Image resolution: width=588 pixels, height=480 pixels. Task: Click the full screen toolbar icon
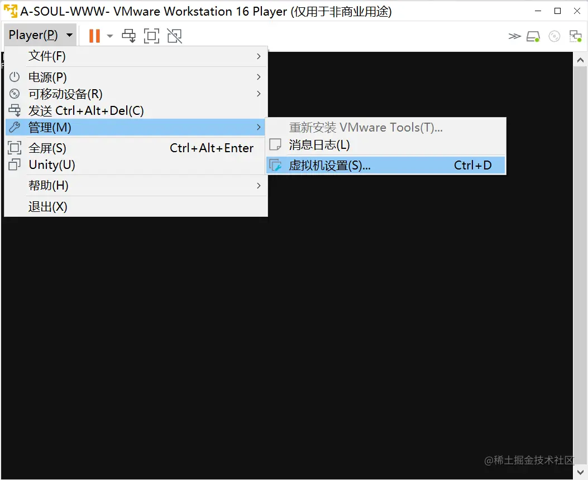pos(151,36)
